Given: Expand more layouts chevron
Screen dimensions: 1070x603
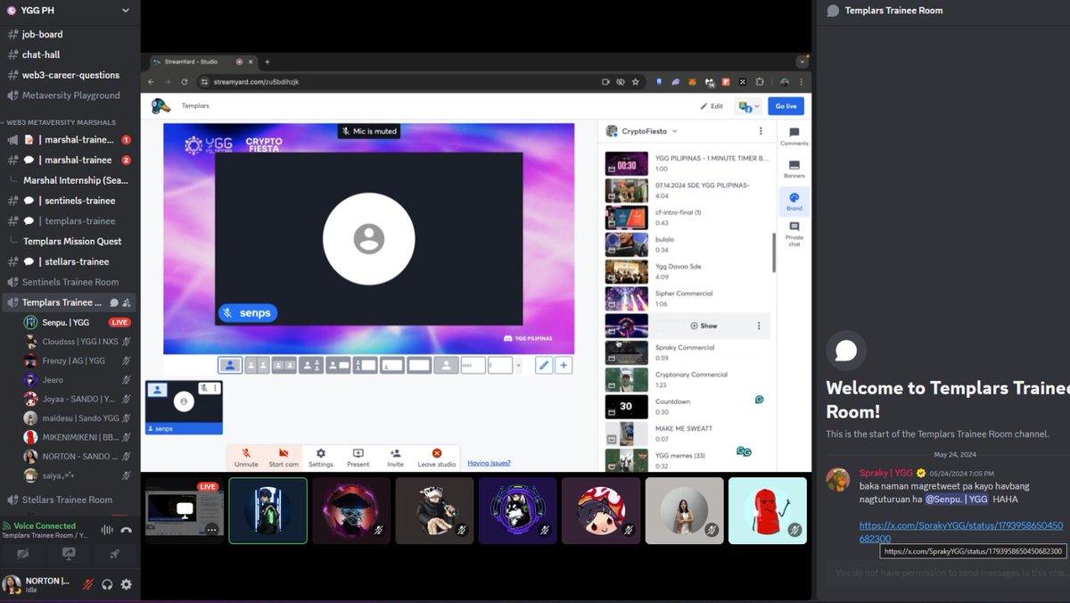Looking at the screenshot, I should (x=520, y=365).
